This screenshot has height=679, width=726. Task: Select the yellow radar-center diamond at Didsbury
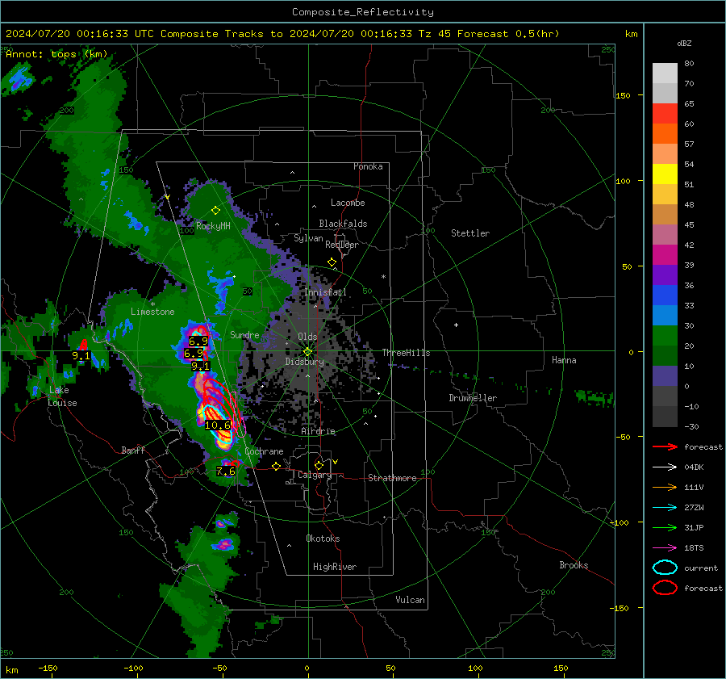coord(307,352)
